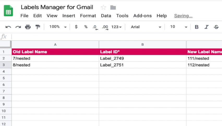Open the Arial font dropdown
The width and height of the screenshot is (222, 126).
146,27
